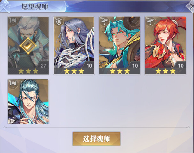Image resolution: width=194 pixels, height=153 pixels.
Task: Click the 愿望魂师 title header
Action: (35, 6)
